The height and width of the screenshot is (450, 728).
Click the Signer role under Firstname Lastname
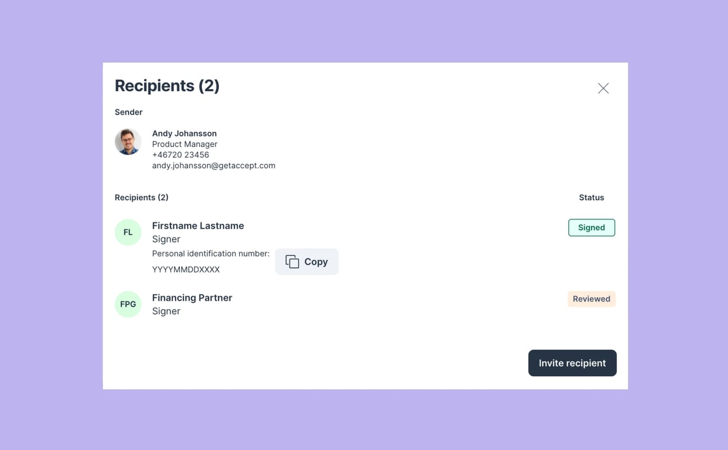(x=166, y=239)
